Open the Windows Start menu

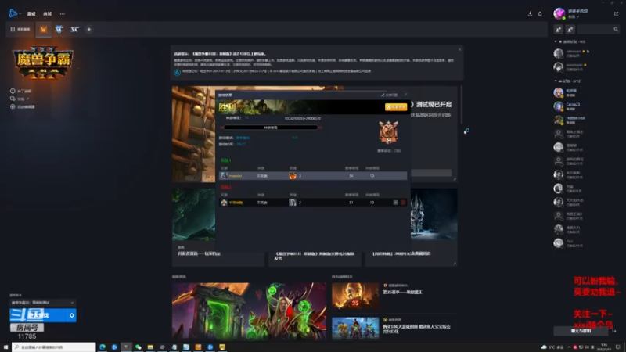5,347
